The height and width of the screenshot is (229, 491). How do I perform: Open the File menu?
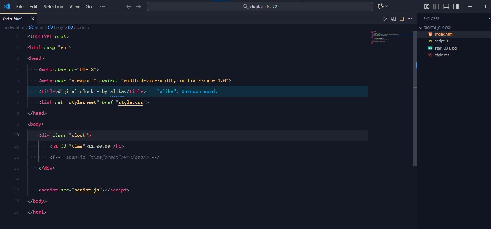tap(20, 6)
